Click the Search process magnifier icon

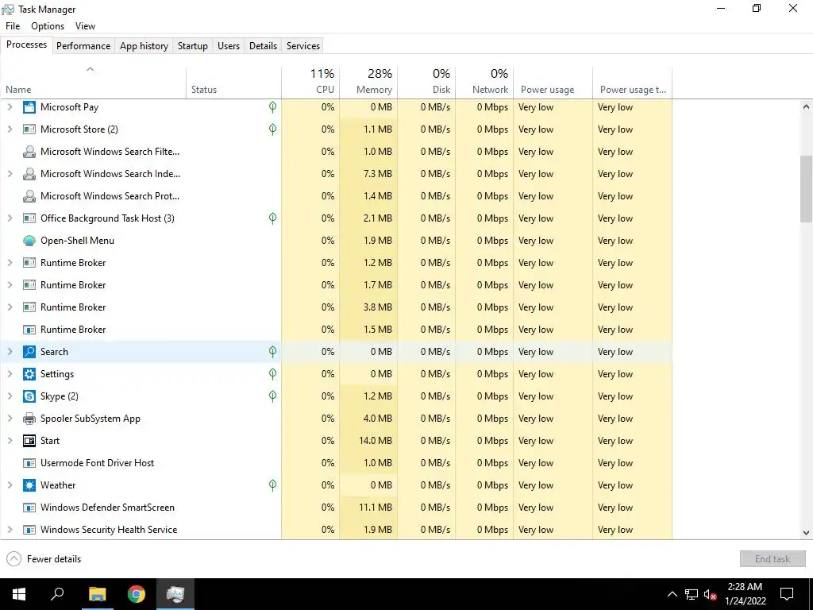[x=29, y=352]
